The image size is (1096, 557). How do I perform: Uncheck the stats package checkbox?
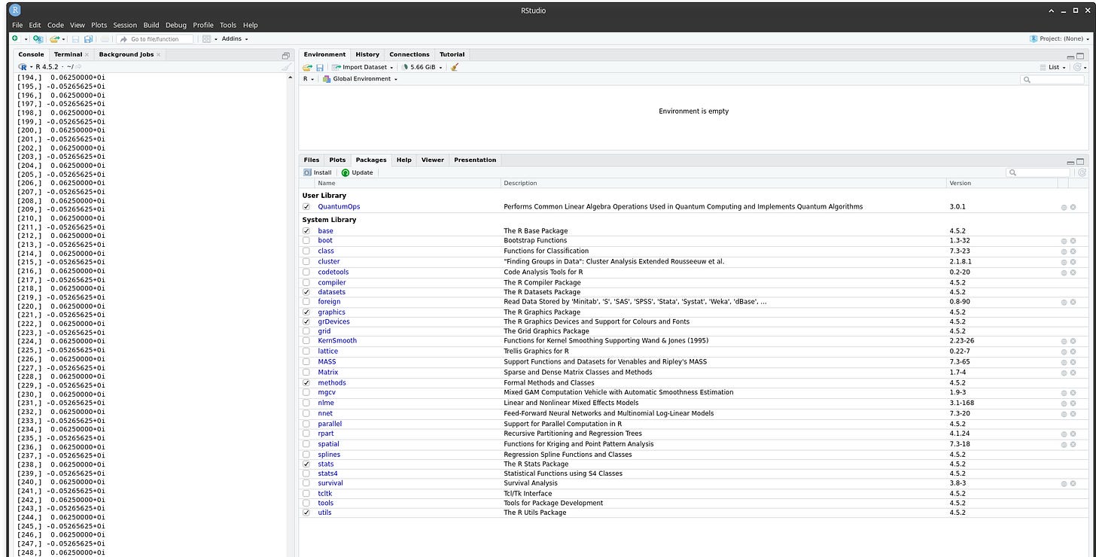[306, 464]
